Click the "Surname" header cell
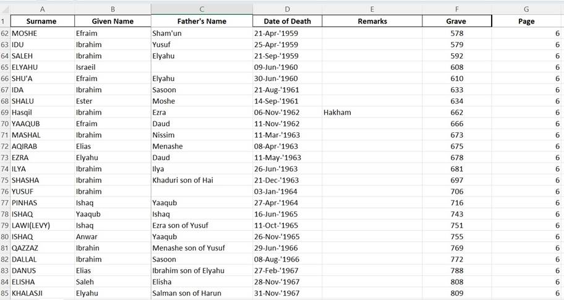Image resolution: width=564 pixels, height=300 pixels. (x=41, y=21)
